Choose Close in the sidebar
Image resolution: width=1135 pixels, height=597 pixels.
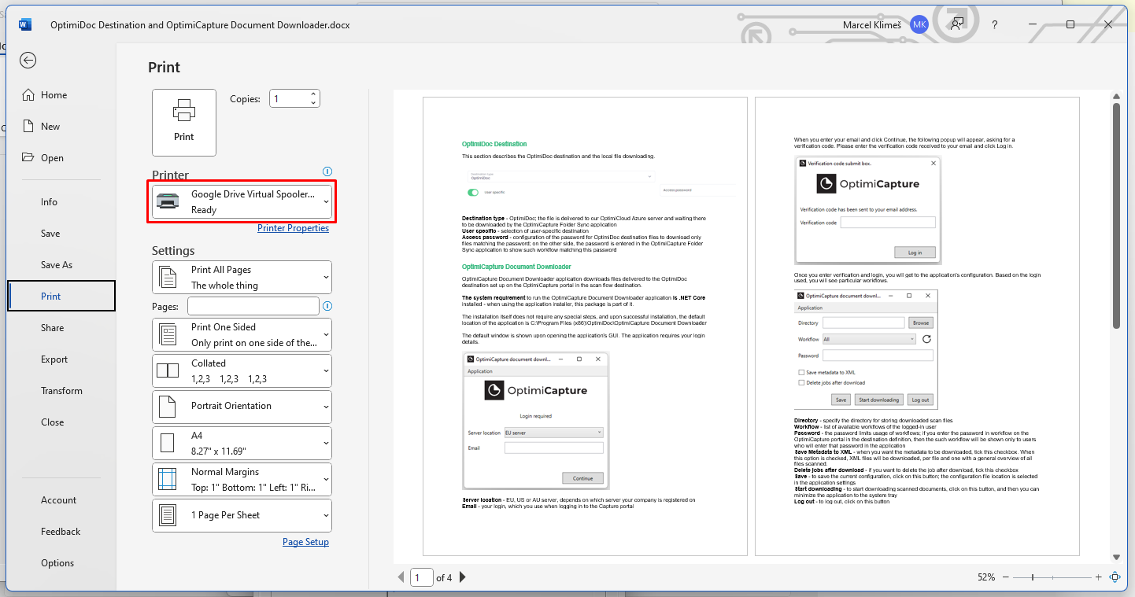tap(61, 422)
